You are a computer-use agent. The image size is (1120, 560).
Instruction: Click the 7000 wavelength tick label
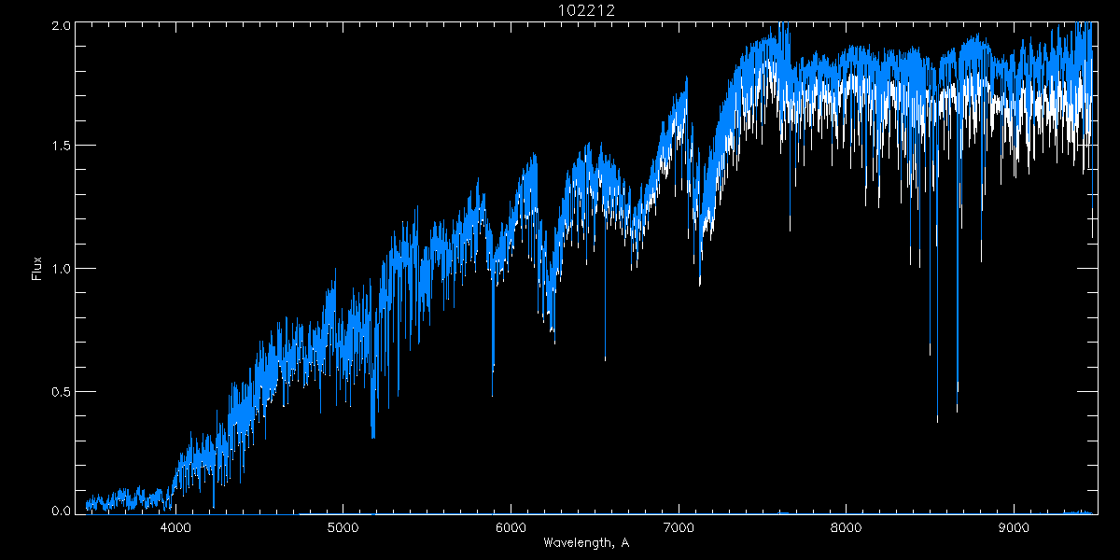679,527
